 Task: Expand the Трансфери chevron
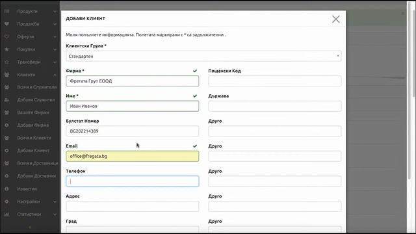(x=55, y=62)
